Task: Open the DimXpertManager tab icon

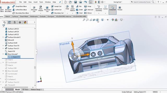Action: (x=20, y=22)
